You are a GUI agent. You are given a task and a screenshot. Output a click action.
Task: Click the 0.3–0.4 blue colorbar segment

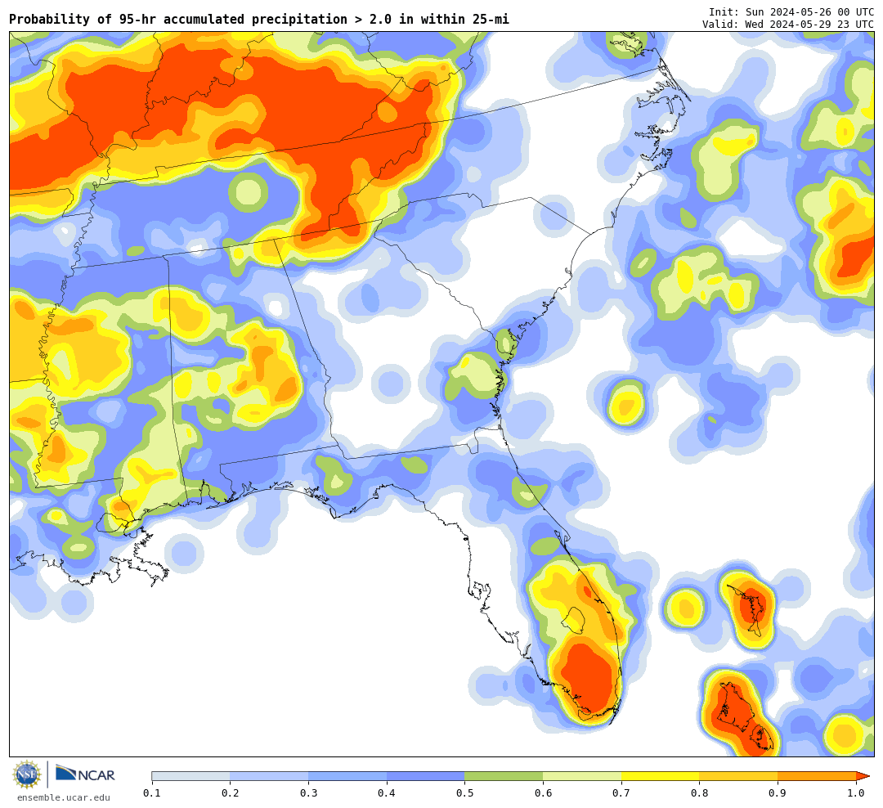click(x=347, y=776)
